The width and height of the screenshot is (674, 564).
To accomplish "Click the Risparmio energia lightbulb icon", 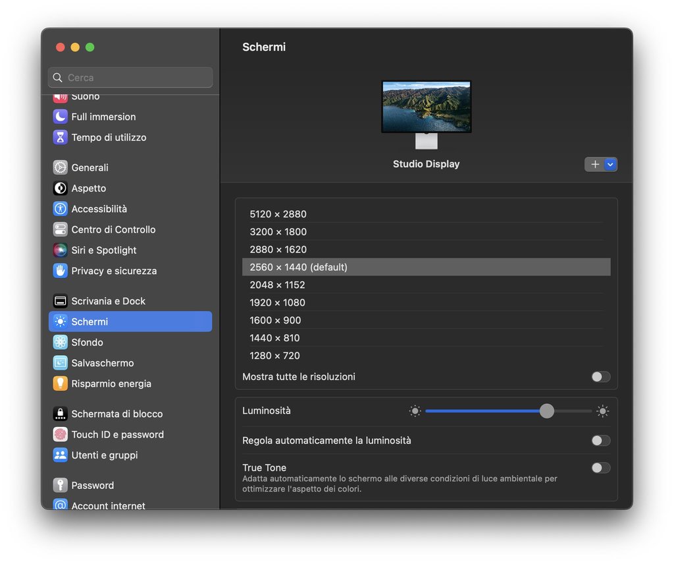I will coord(61,383).
